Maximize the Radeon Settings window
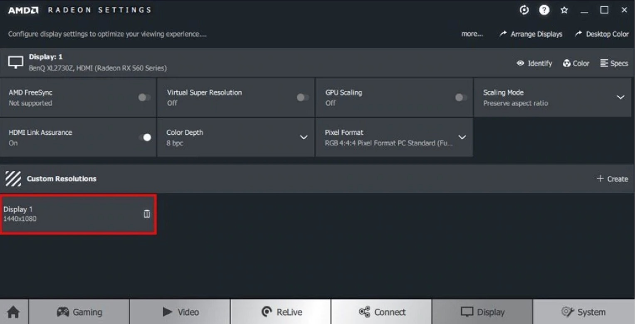 coord(604,10)
